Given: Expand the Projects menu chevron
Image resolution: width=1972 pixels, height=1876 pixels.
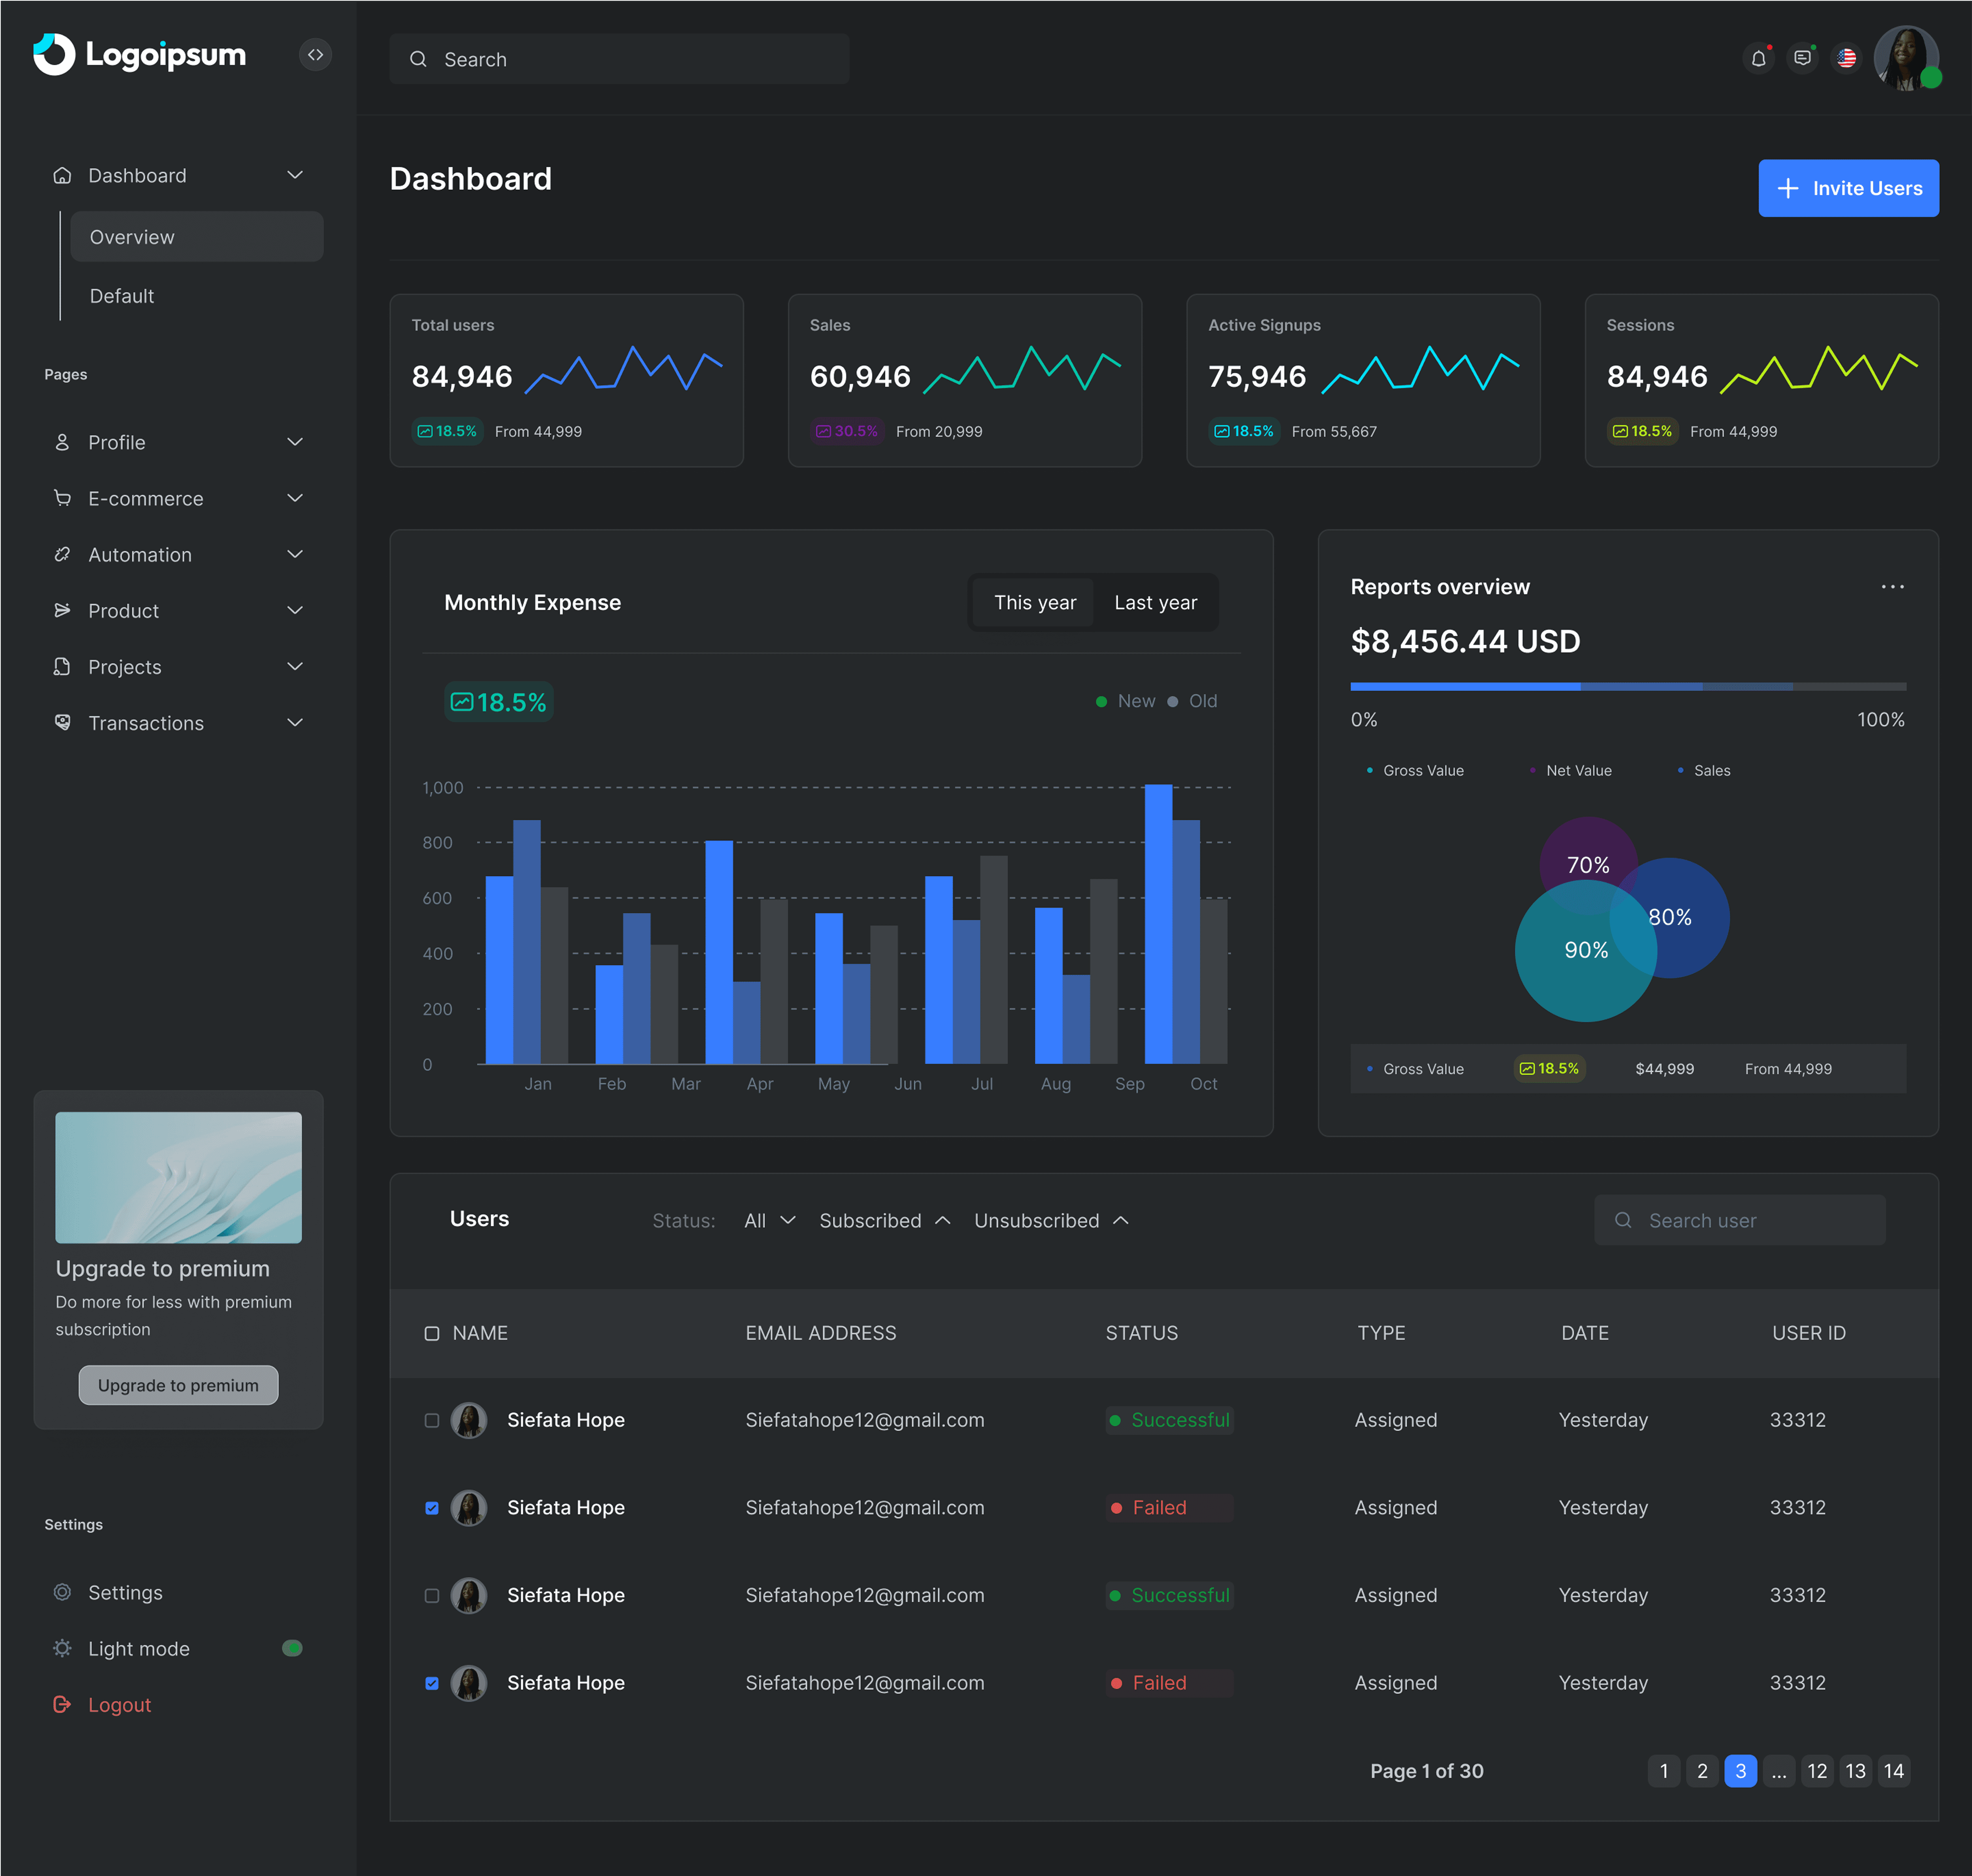Looking at the screenshot, I should click(295, 666).
